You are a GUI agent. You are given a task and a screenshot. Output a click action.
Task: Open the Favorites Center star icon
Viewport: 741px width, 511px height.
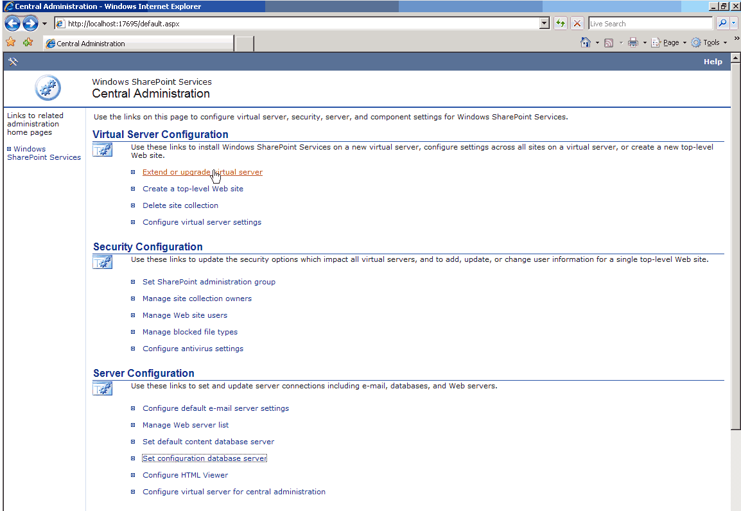(x=10, y=42)
